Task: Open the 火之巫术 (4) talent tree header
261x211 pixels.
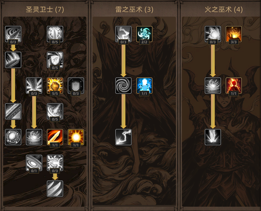Action: click(x=224, y=9)
